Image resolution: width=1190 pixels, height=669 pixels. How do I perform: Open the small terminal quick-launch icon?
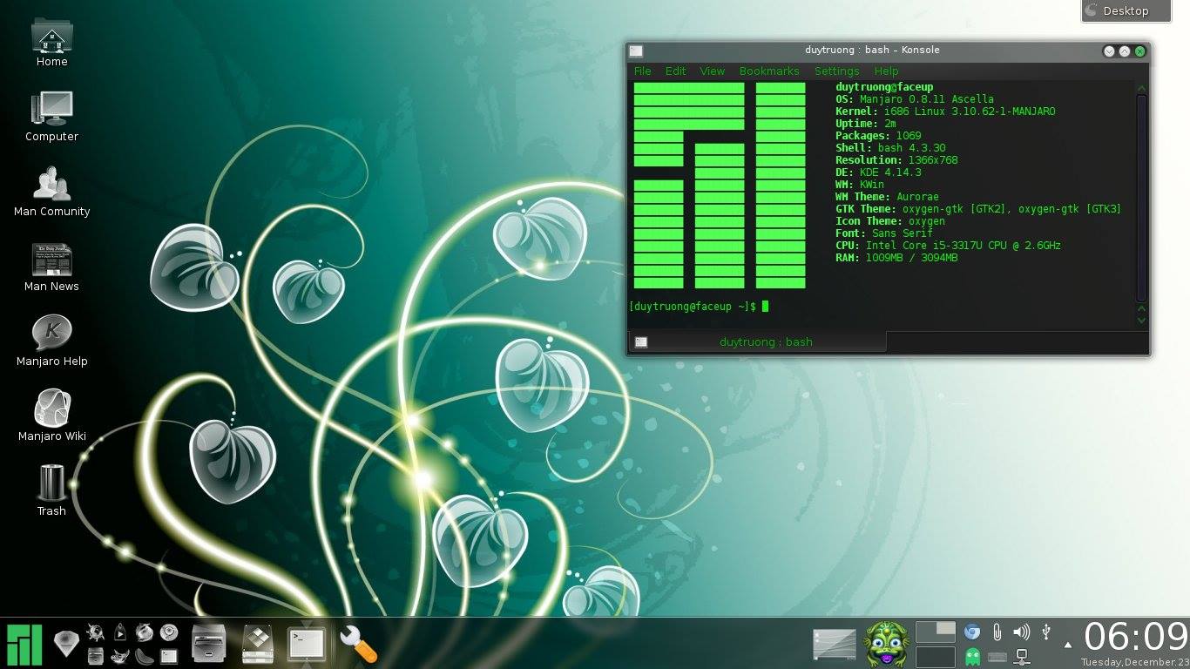[169, 656]
